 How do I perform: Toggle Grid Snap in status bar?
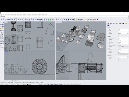pyautogui.click(x=41, y=84)
